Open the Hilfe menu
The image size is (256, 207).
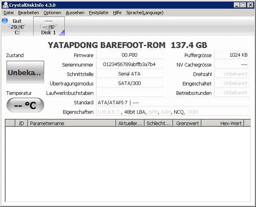click(117, 13)
